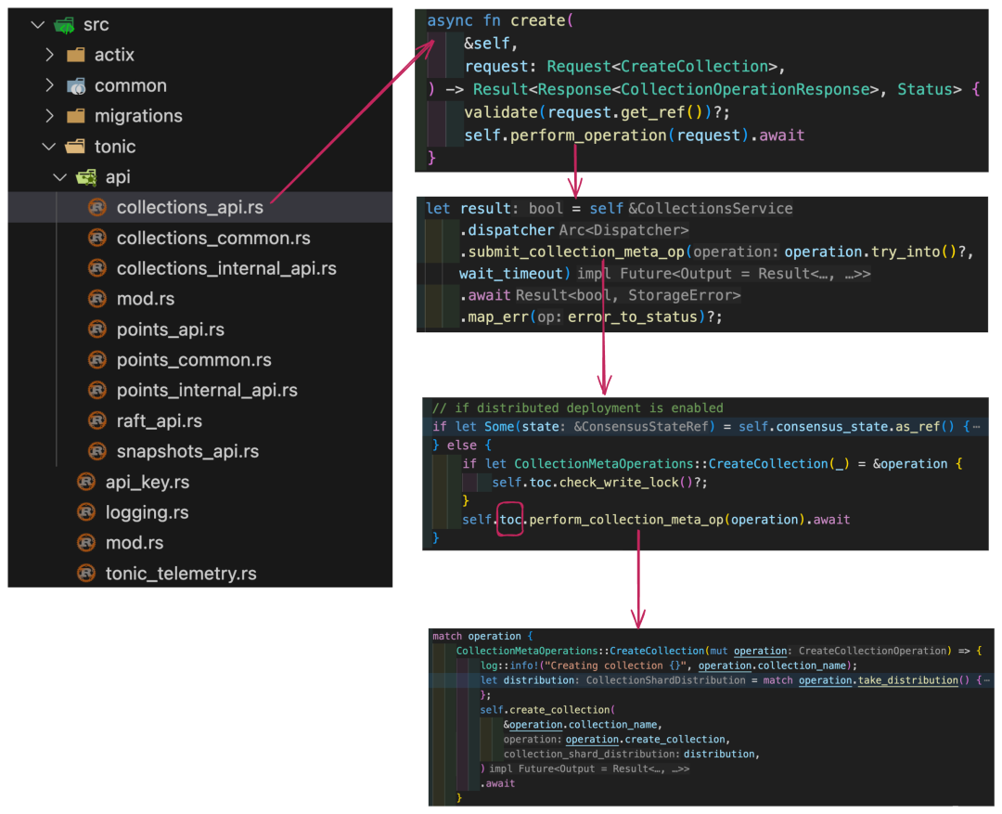
Task: Click 'perform_collection_meta_op' method call
Action: [x=626, y=520]
